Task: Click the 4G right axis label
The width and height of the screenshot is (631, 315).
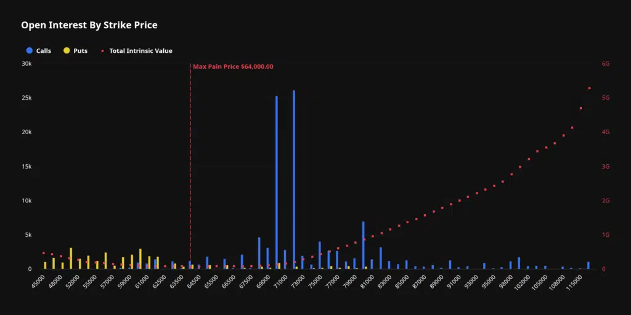Action: click(x=606, y=132)
